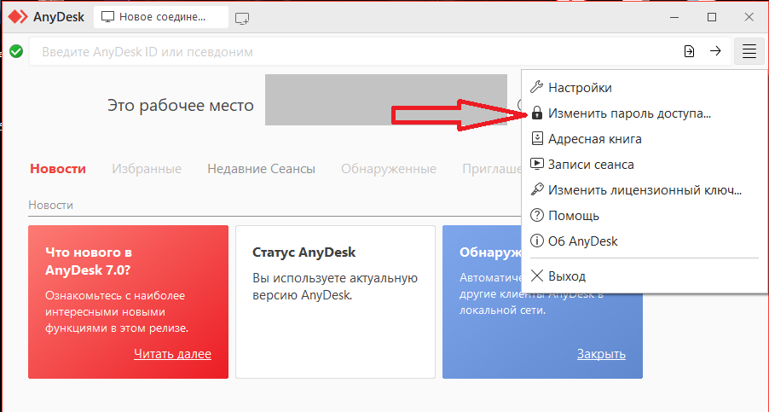Click the AnyDesk logo icon
Viewport: 769px width, 412px height.
(x=18, y=17)
